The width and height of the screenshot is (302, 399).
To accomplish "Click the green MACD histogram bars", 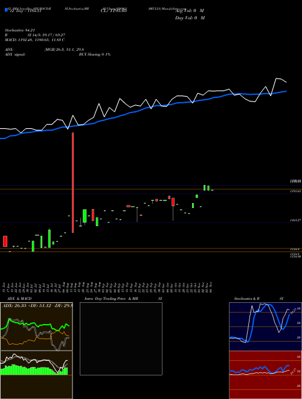I will tap(34, 370).
